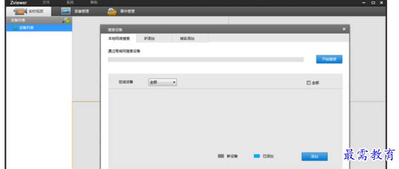Switch to the 实时视频 live view tab
The image size is (399, 169).
coord(29,11)
